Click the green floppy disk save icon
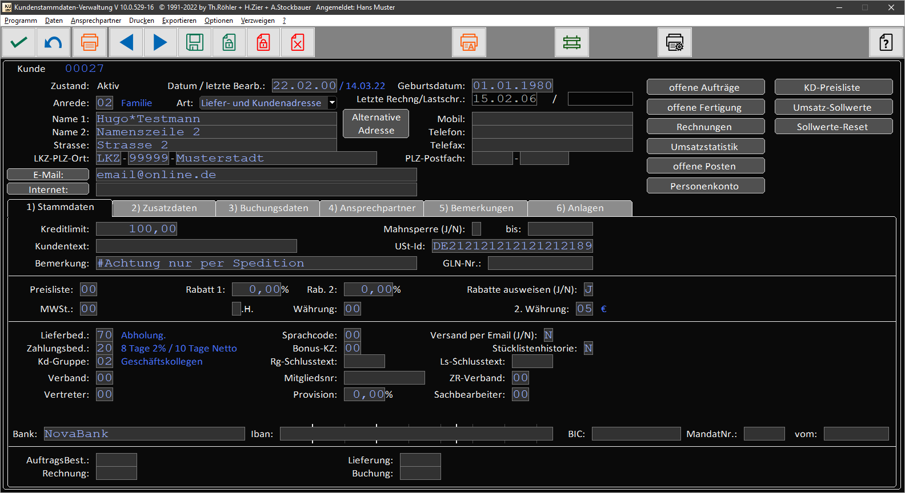Image resolution: width=905 pixels, height=493 pixels. (x=195, y=43)
